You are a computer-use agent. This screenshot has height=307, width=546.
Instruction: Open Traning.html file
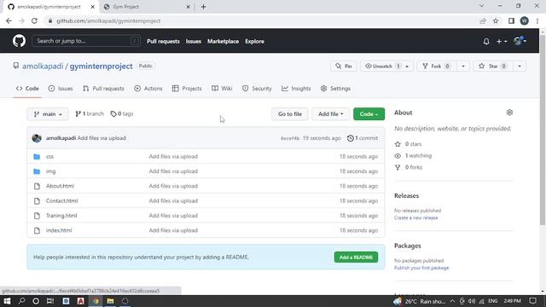tap(61, 216)
